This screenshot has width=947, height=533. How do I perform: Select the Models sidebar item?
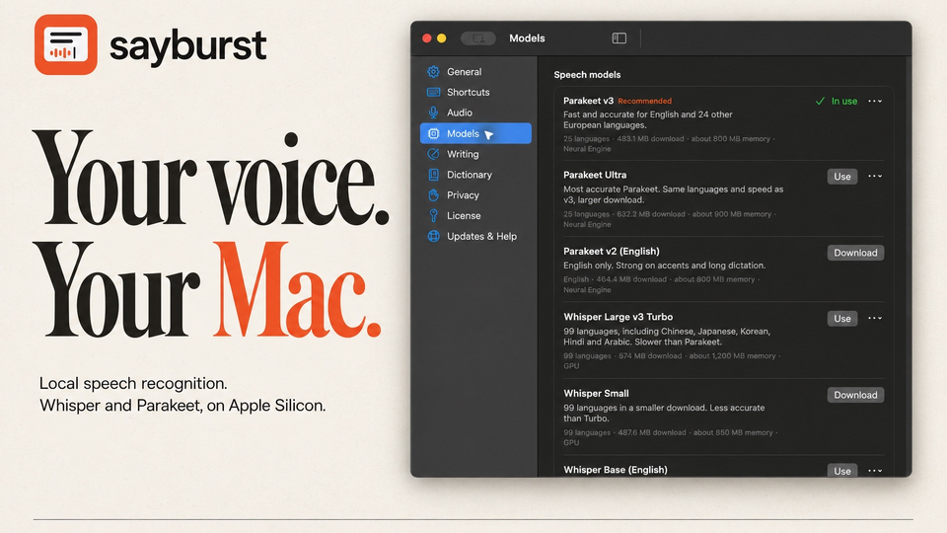click(x=475, y=133)
